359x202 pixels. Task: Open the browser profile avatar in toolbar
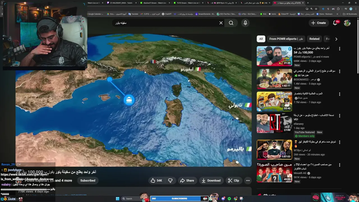(x=351, y=9)
